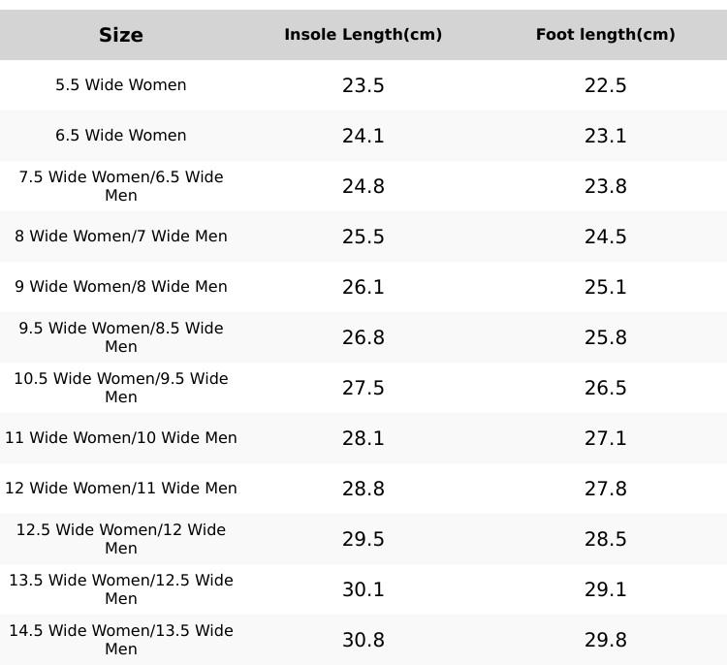Click the 12.5 Wide Women/12 Wide Men cell
Screen dimensions: 727x665
click(121, 539)
